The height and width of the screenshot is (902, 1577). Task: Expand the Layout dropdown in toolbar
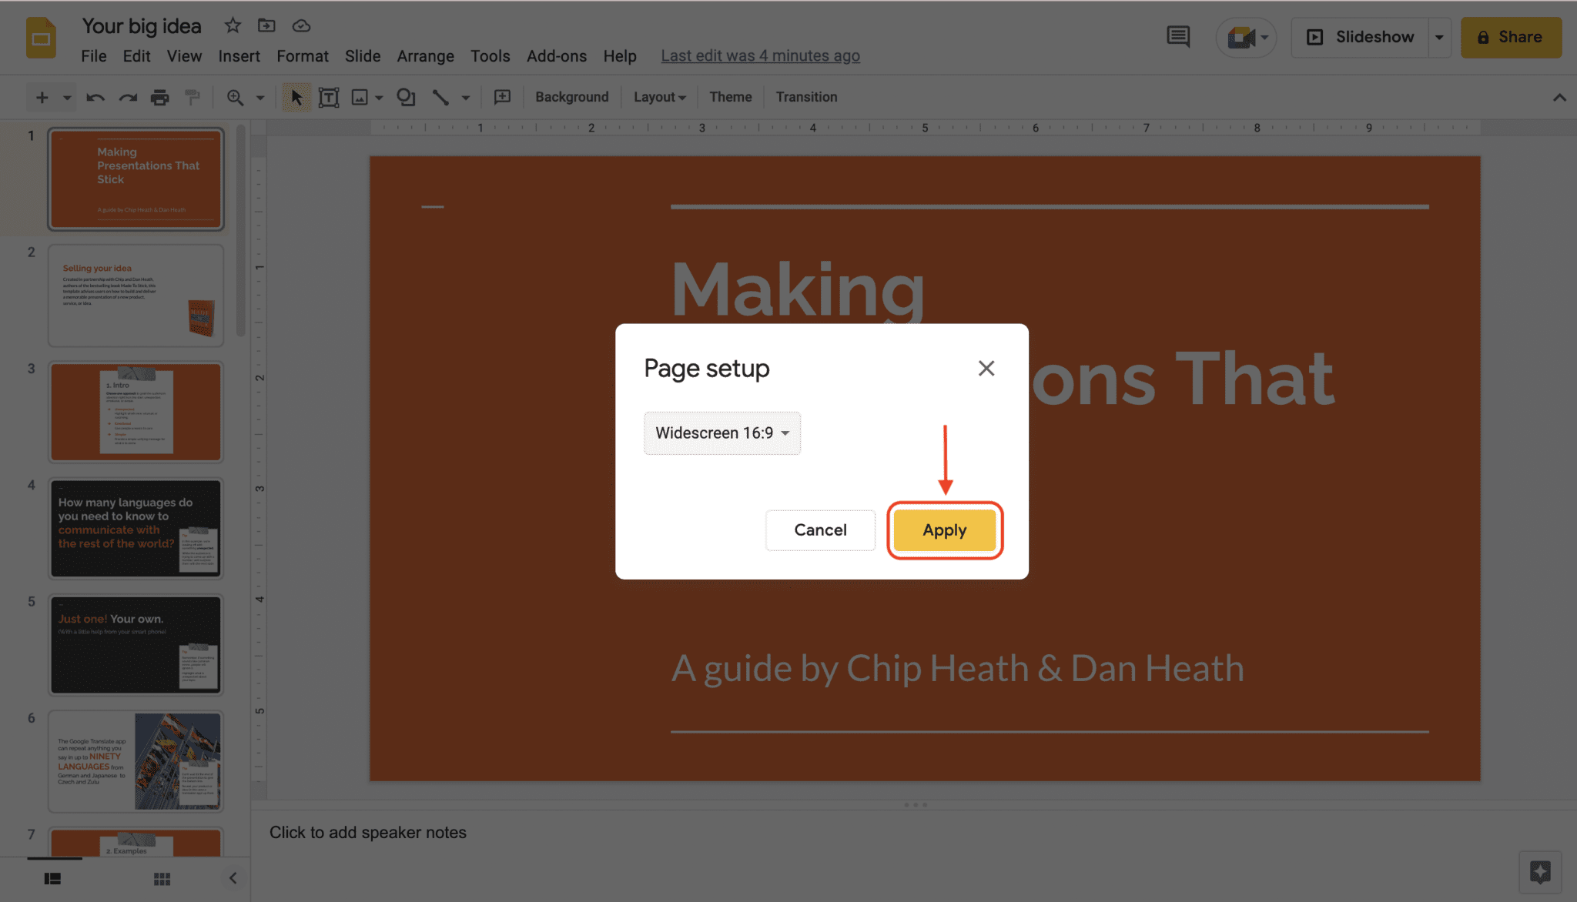[x=658, y=96]
